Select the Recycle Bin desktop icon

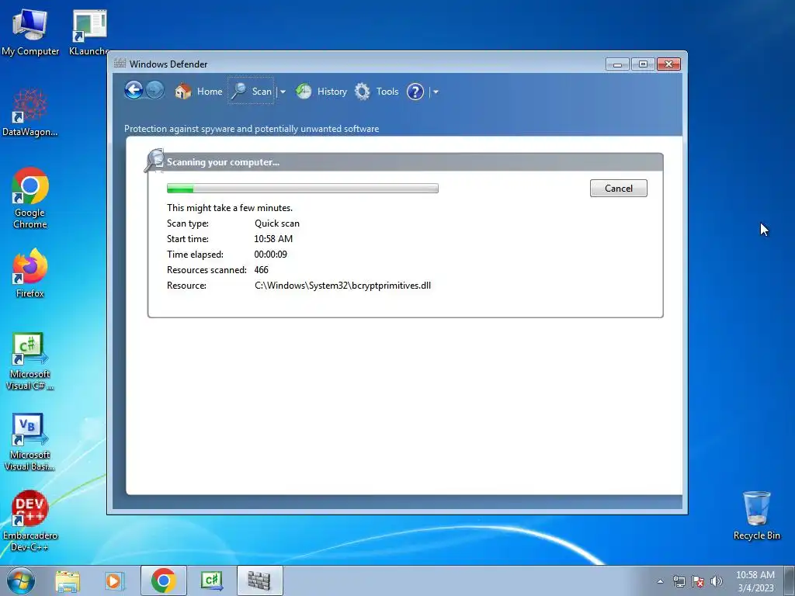756,515
